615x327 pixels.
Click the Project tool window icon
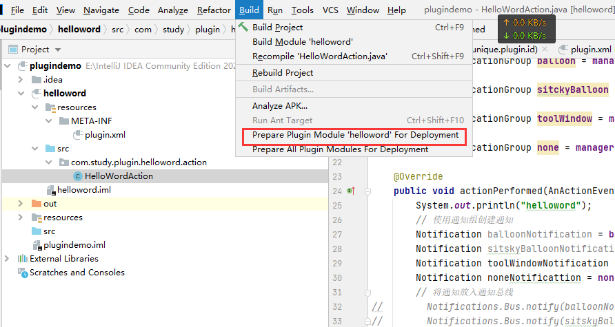click(13, 50)
